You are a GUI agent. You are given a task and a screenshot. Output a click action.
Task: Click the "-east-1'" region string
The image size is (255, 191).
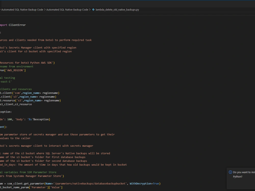pos(6,81)
